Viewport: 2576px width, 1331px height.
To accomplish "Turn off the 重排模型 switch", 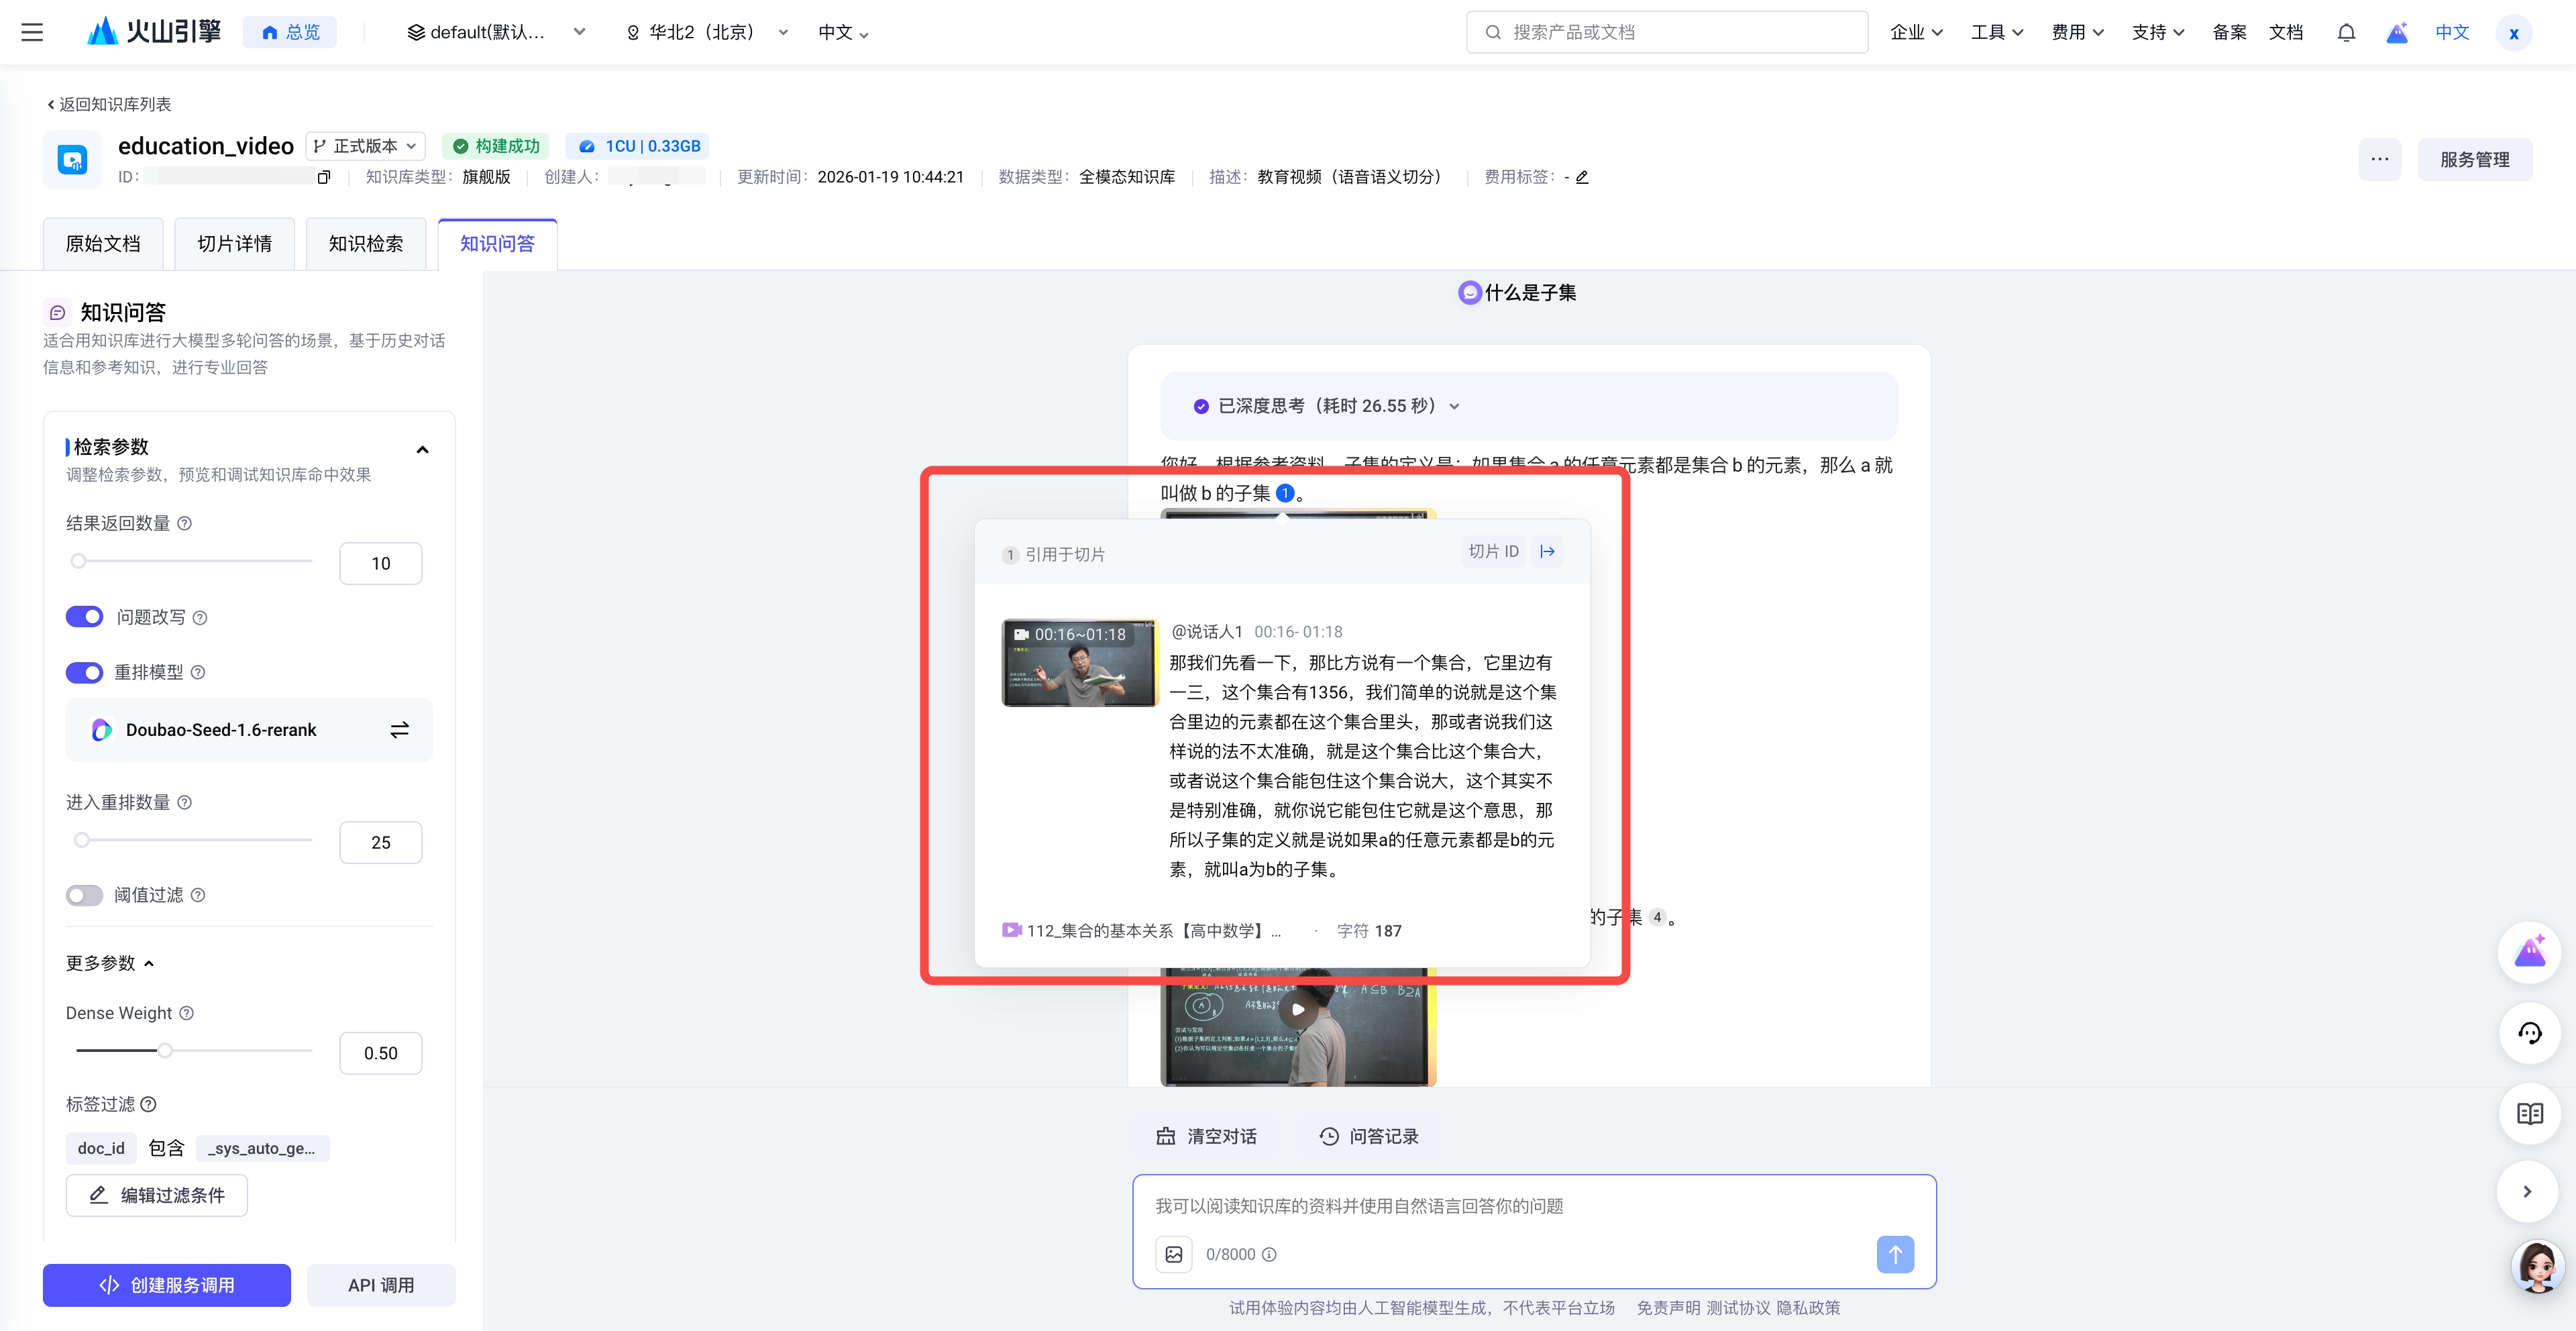I will pos(85,672).
